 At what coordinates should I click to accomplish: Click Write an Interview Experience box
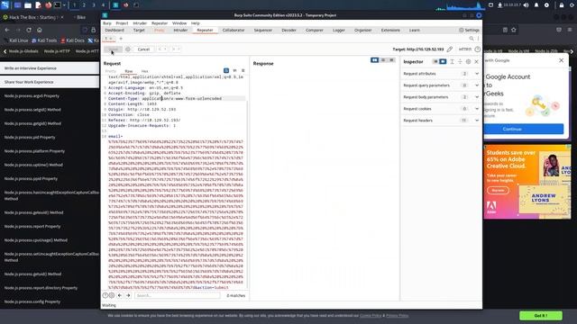coord(50,68)
